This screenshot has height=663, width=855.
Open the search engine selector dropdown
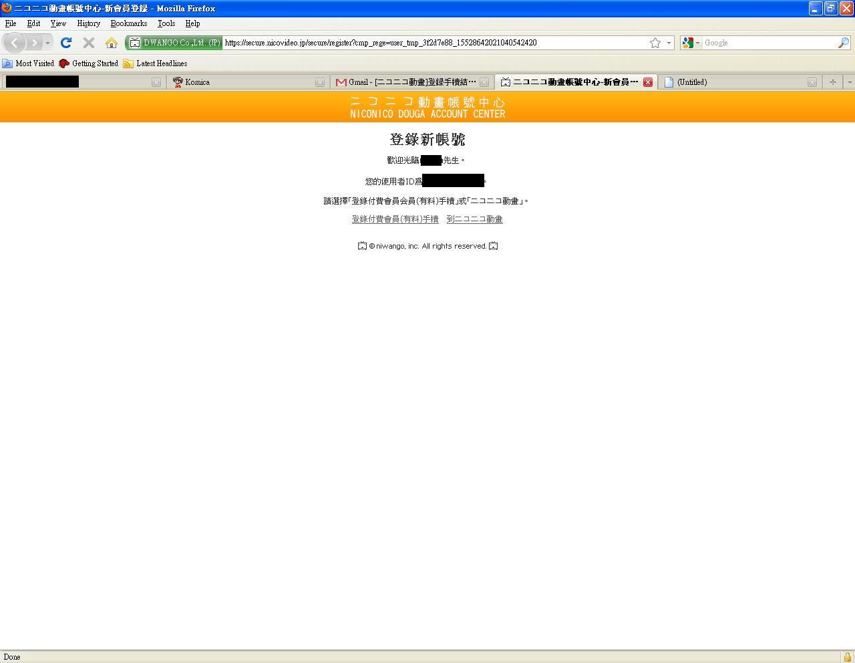click(x=691, y=43)
